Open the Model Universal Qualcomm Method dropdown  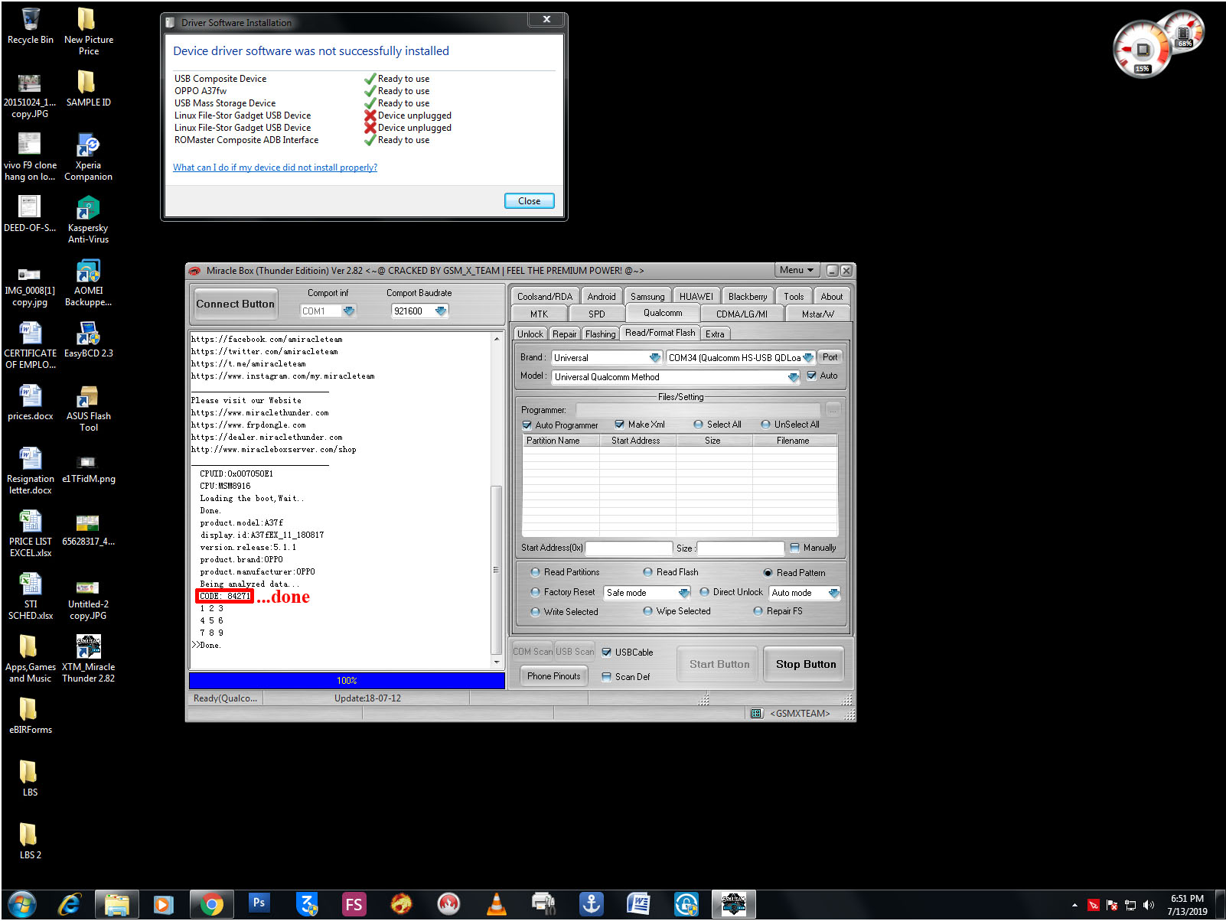(794, 377)
